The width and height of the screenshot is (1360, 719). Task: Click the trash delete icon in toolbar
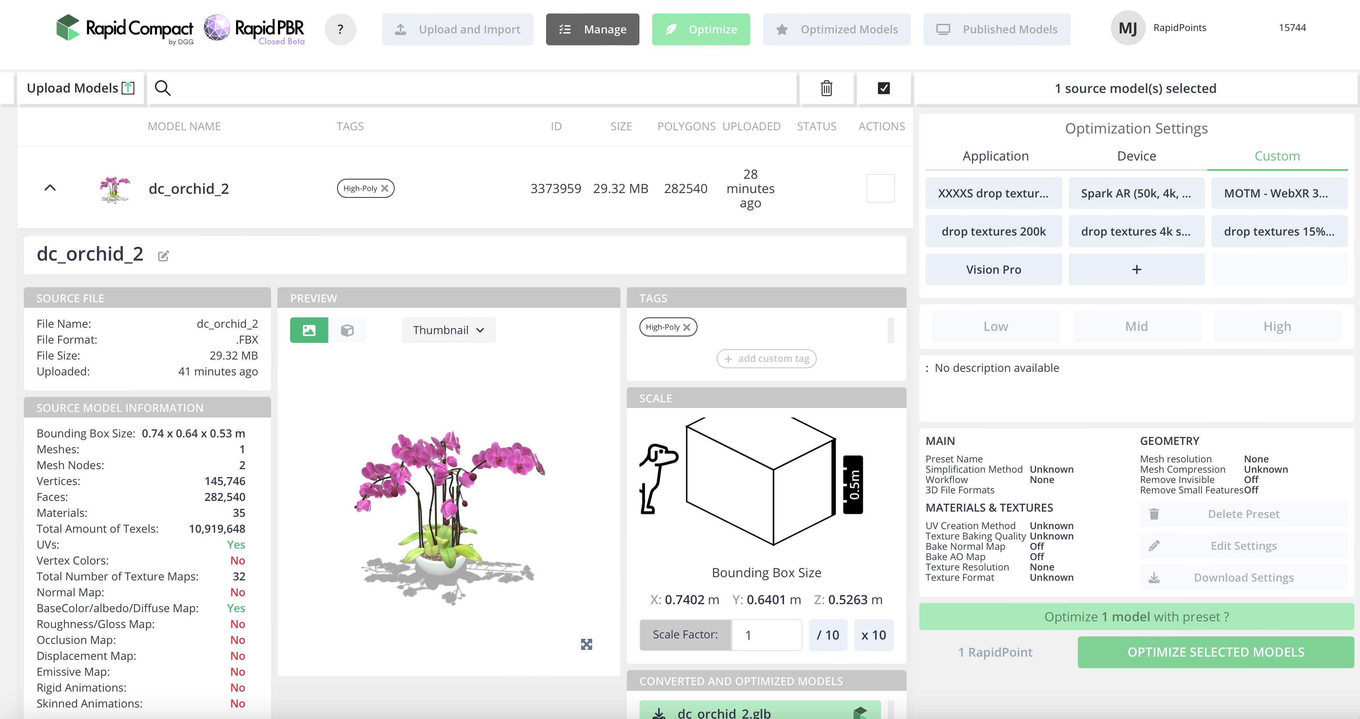[x=826, y=88]
